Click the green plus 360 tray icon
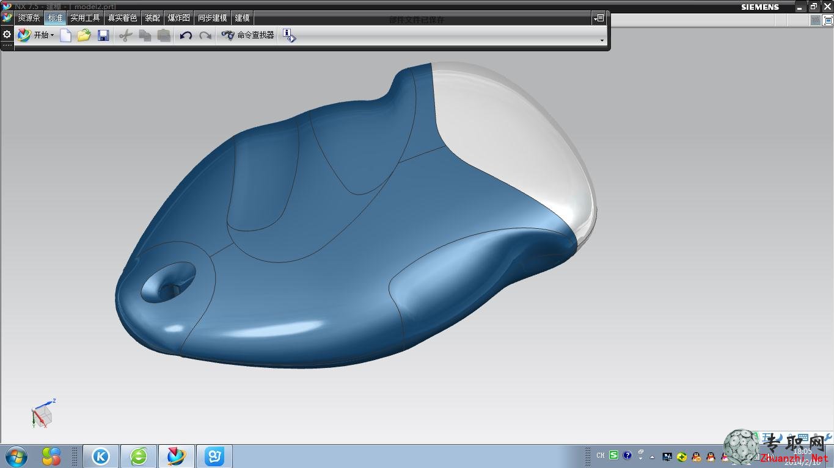This screenshot has width=834, height=468. [682, 456]
